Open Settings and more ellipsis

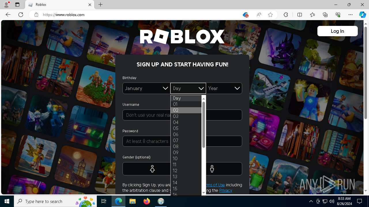point(351,15)
